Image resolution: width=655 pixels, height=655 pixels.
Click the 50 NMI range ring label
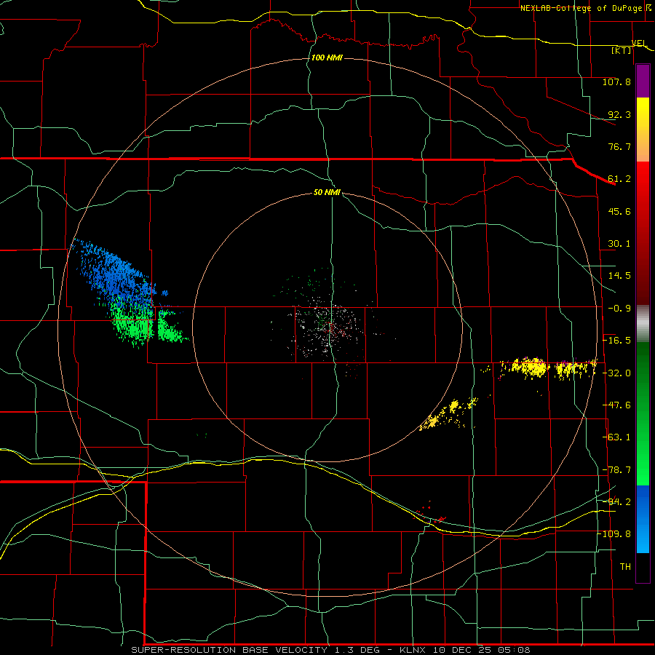coord(327,193)
